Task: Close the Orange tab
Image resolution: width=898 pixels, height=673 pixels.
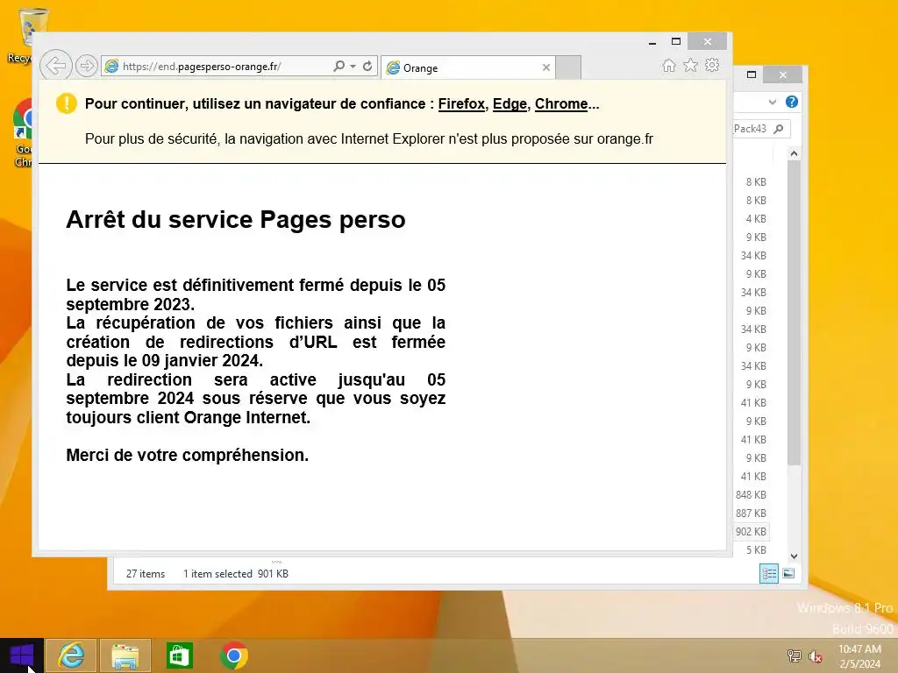Action: [x=545, y=67]
